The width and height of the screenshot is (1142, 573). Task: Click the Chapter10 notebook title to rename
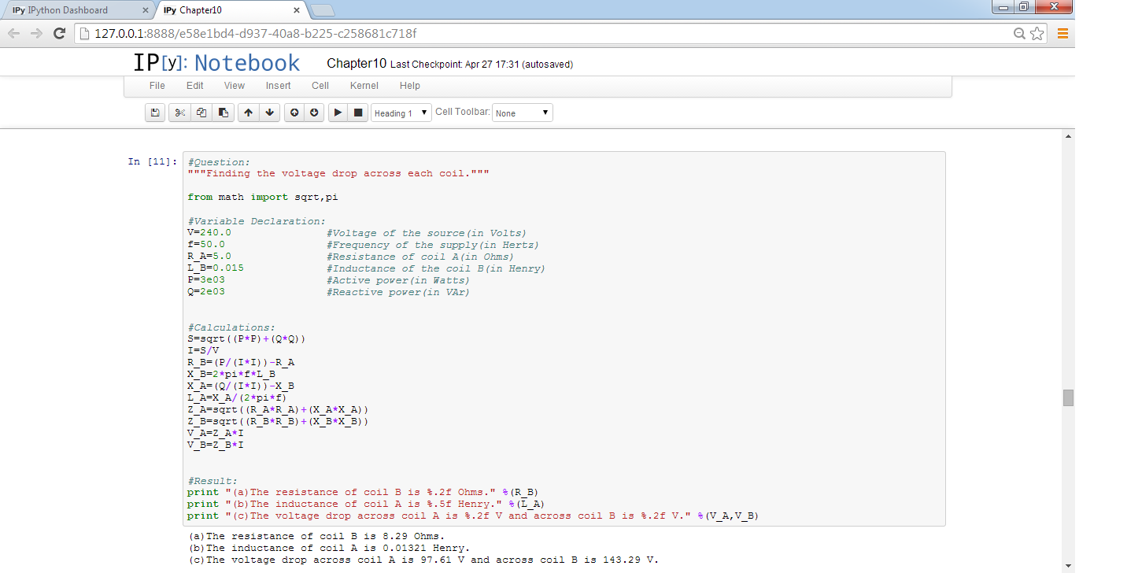click(356, 64)
